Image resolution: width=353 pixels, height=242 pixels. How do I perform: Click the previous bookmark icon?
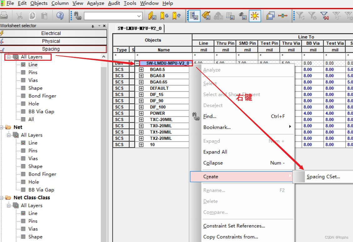point(176,16)
